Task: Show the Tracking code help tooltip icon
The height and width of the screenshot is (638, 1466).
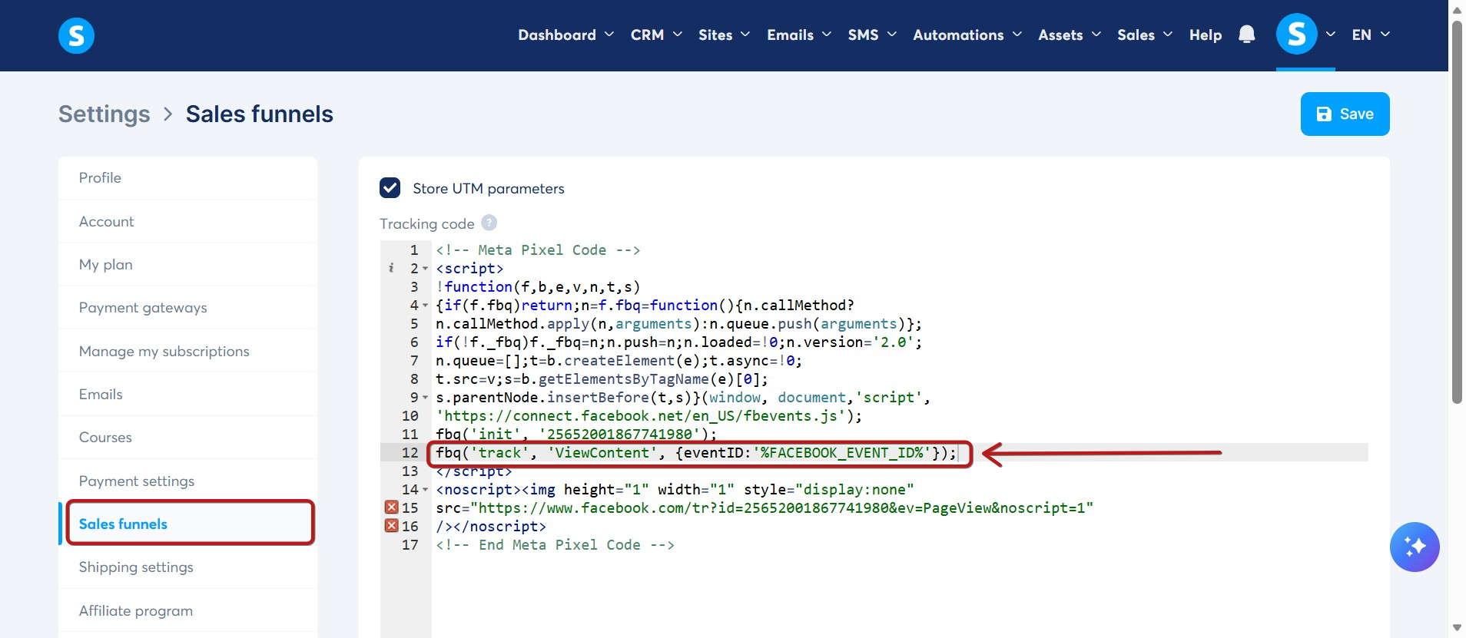Action: (489, 223)
